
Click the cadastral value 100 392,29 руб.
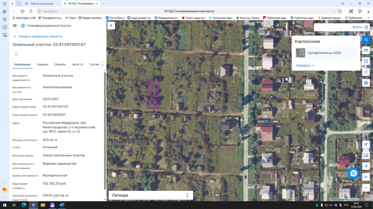click(x=55, y=184)
